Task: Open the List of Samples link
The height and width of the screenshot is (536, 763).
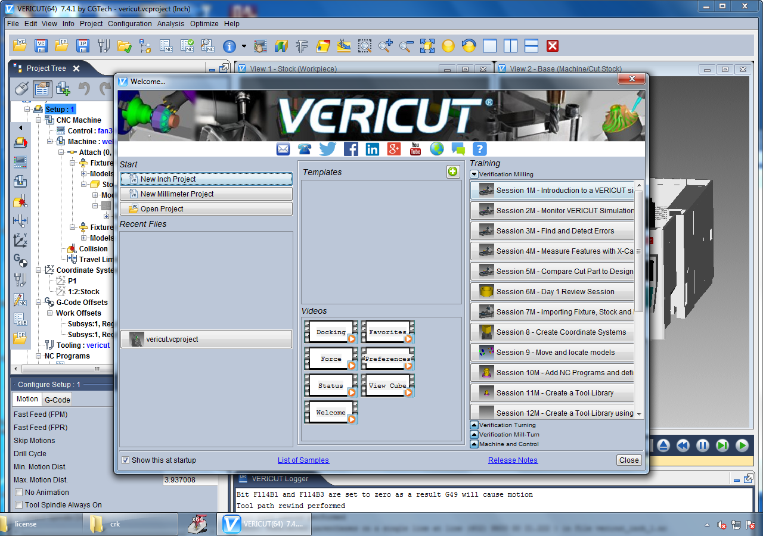Action: [x=303, y=460]
